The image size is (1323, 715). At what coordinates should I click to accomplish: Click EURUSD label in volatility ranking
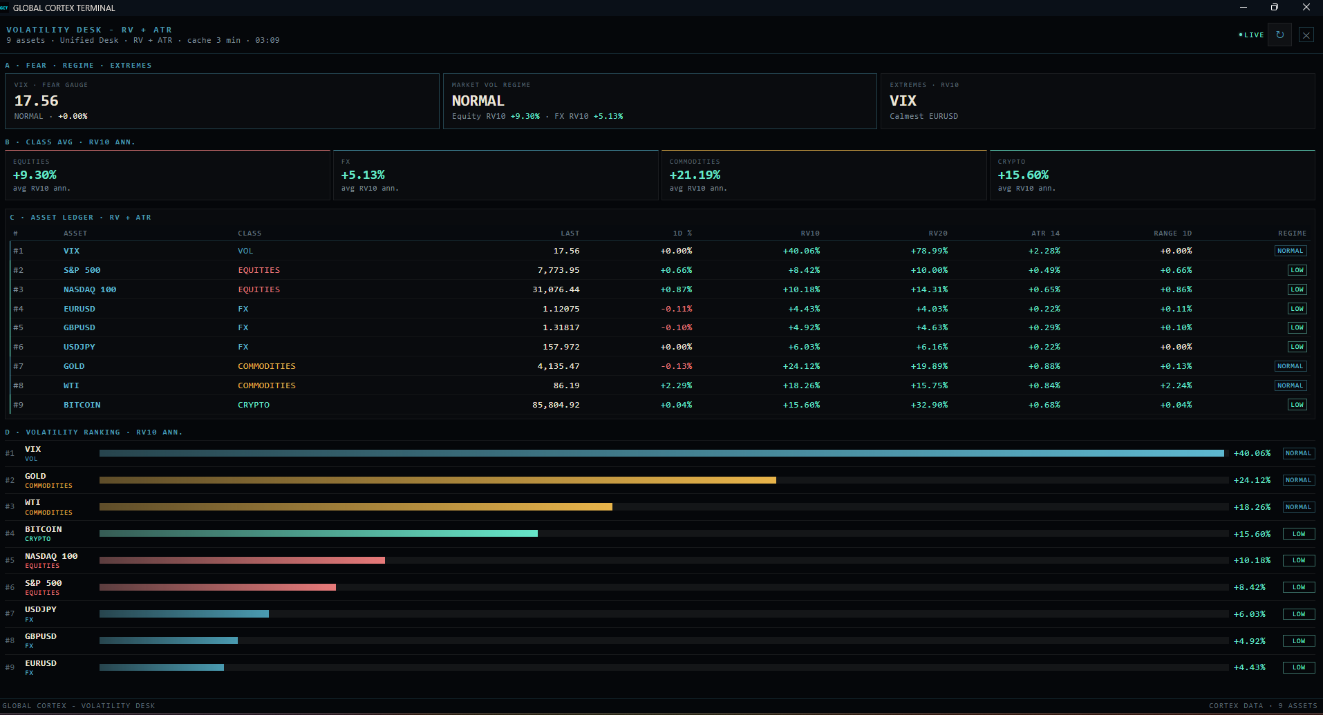click(41, 663)
